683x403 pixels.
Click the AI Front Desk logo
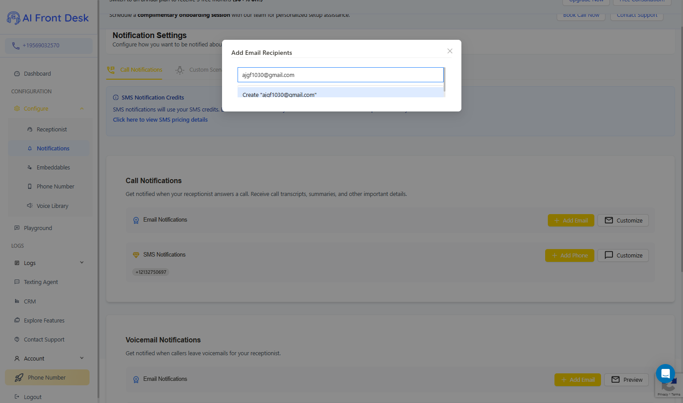(x=48, y=18)
